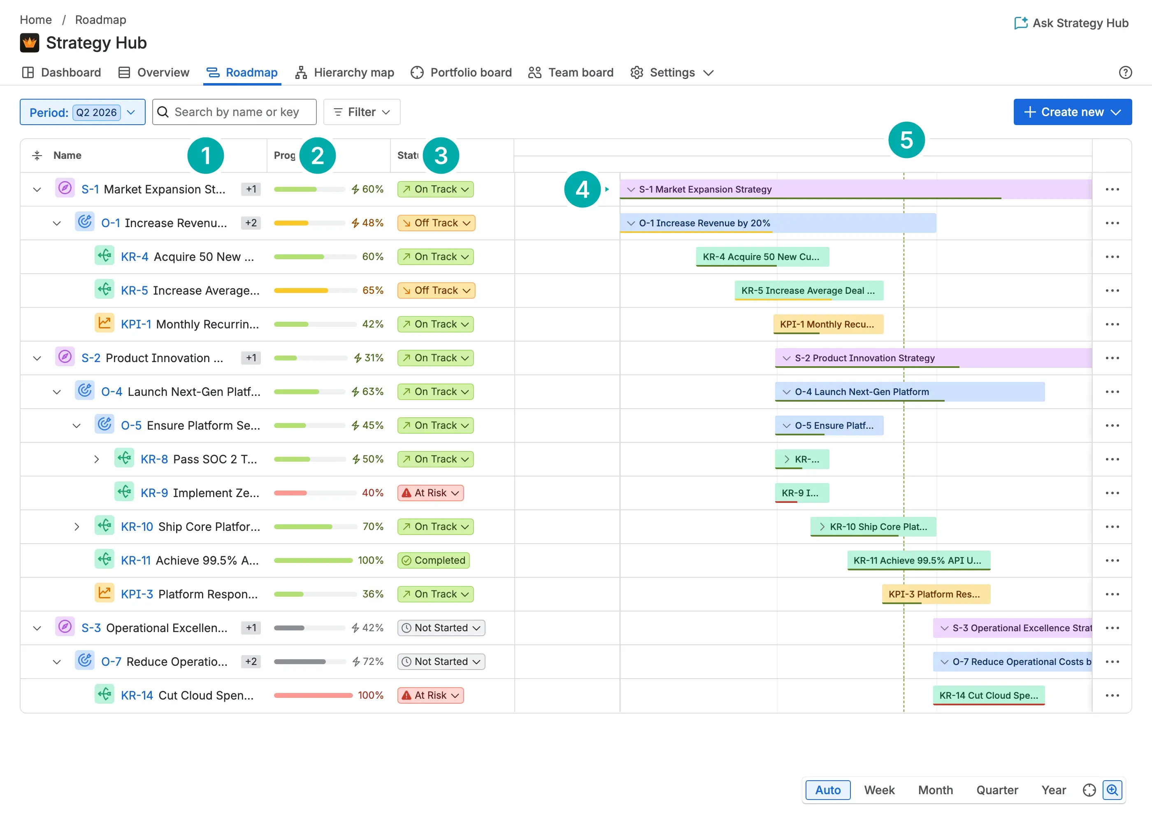Click the Ask Strategy Hub button

(x=1071, y=23)
